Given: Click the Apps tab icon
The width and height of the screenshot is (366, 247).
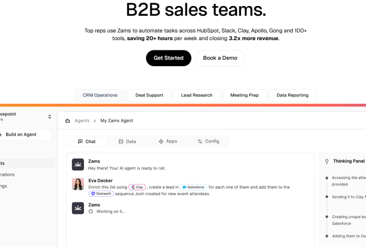Looking at the screenshot, I should 161,141.
